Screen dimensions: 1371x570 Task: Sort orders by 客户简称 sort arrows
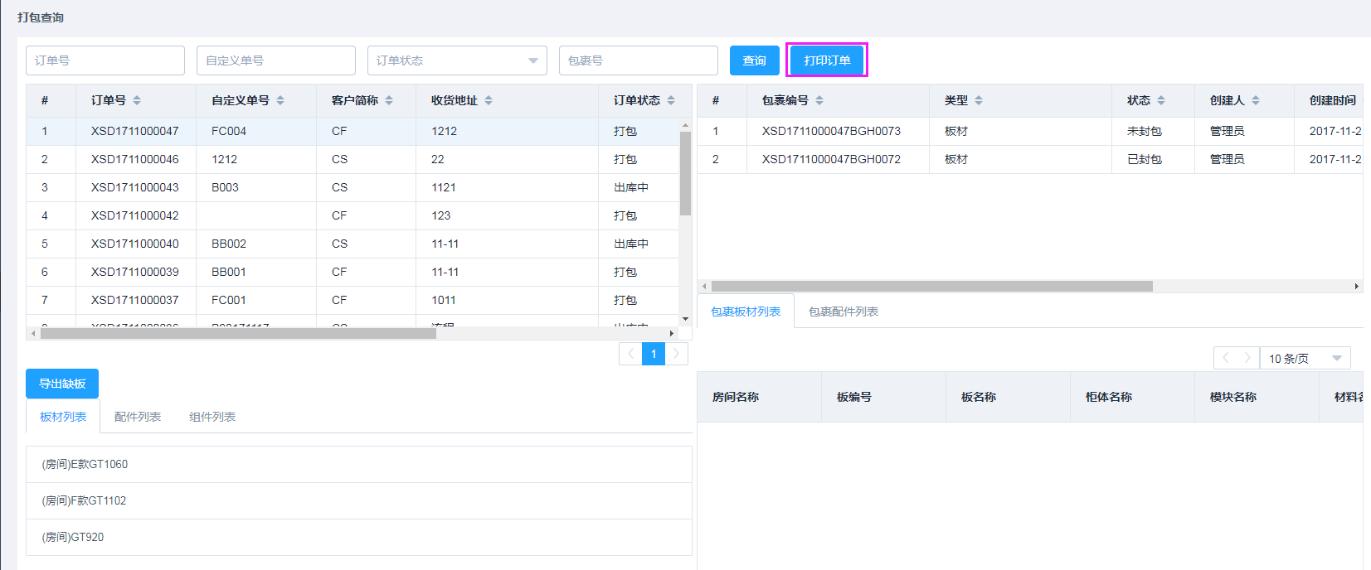(389, 100)
